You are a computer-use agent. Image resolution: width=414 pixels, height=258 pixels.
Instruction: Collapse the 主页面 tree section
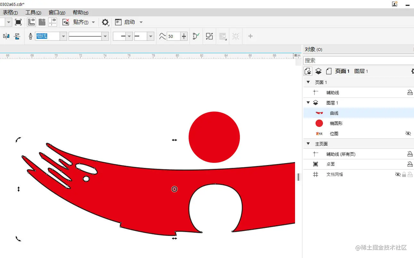coord(308,144)
